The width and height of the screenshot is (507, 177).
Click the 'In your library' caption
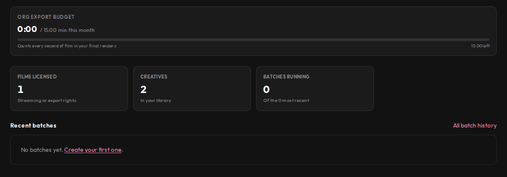click(155, 100)
